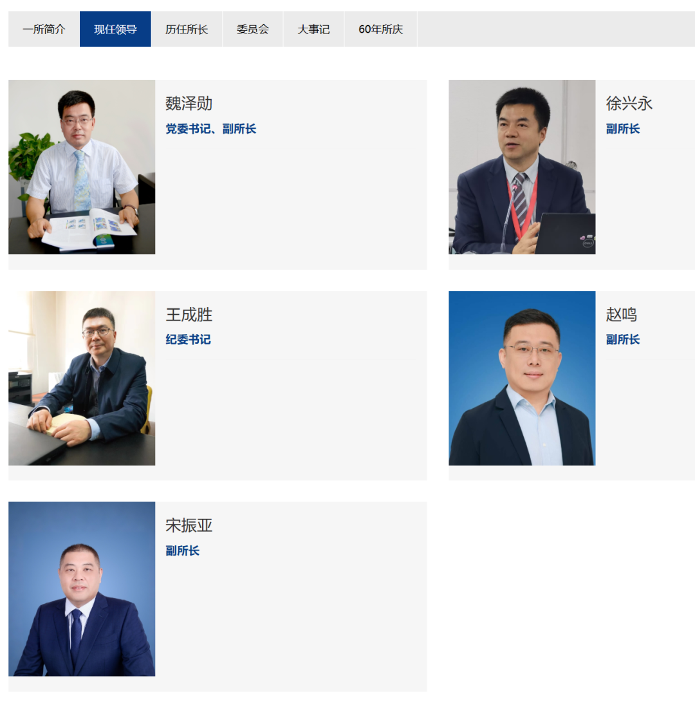Click the photo of 魏泽勋
This screenshot has height=721, width=695.
tap(82, 167)
